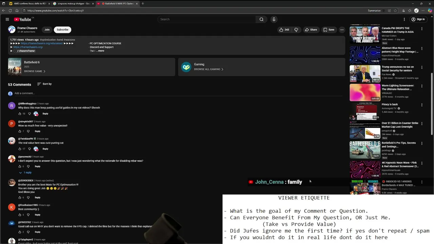Reply to the @frostkaizen1985 comment
The height and width of the screenshot is (244, 434).
[37, 215]
